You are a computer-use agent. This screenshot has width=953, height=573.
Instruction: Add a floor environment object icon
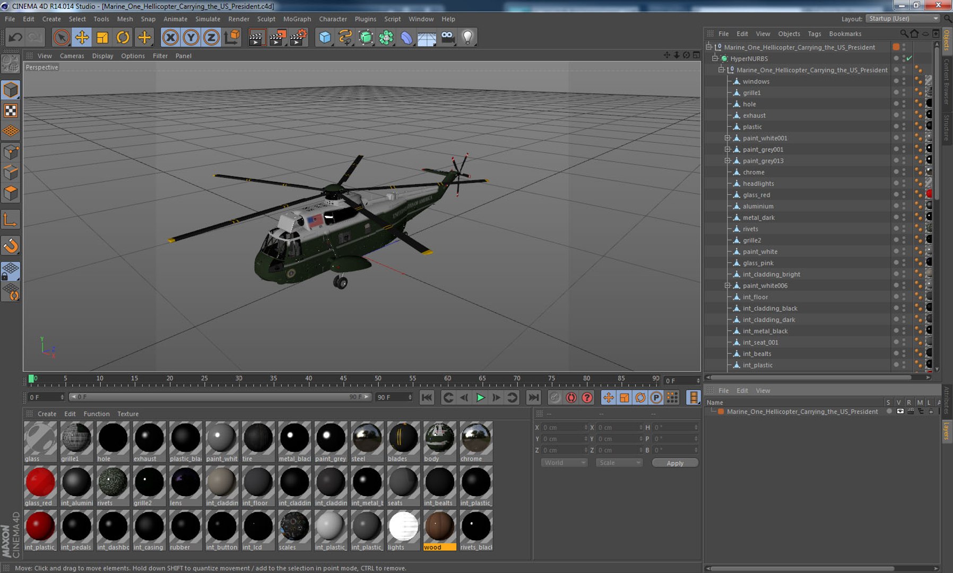pyautogui.click(x=427, y=37)
